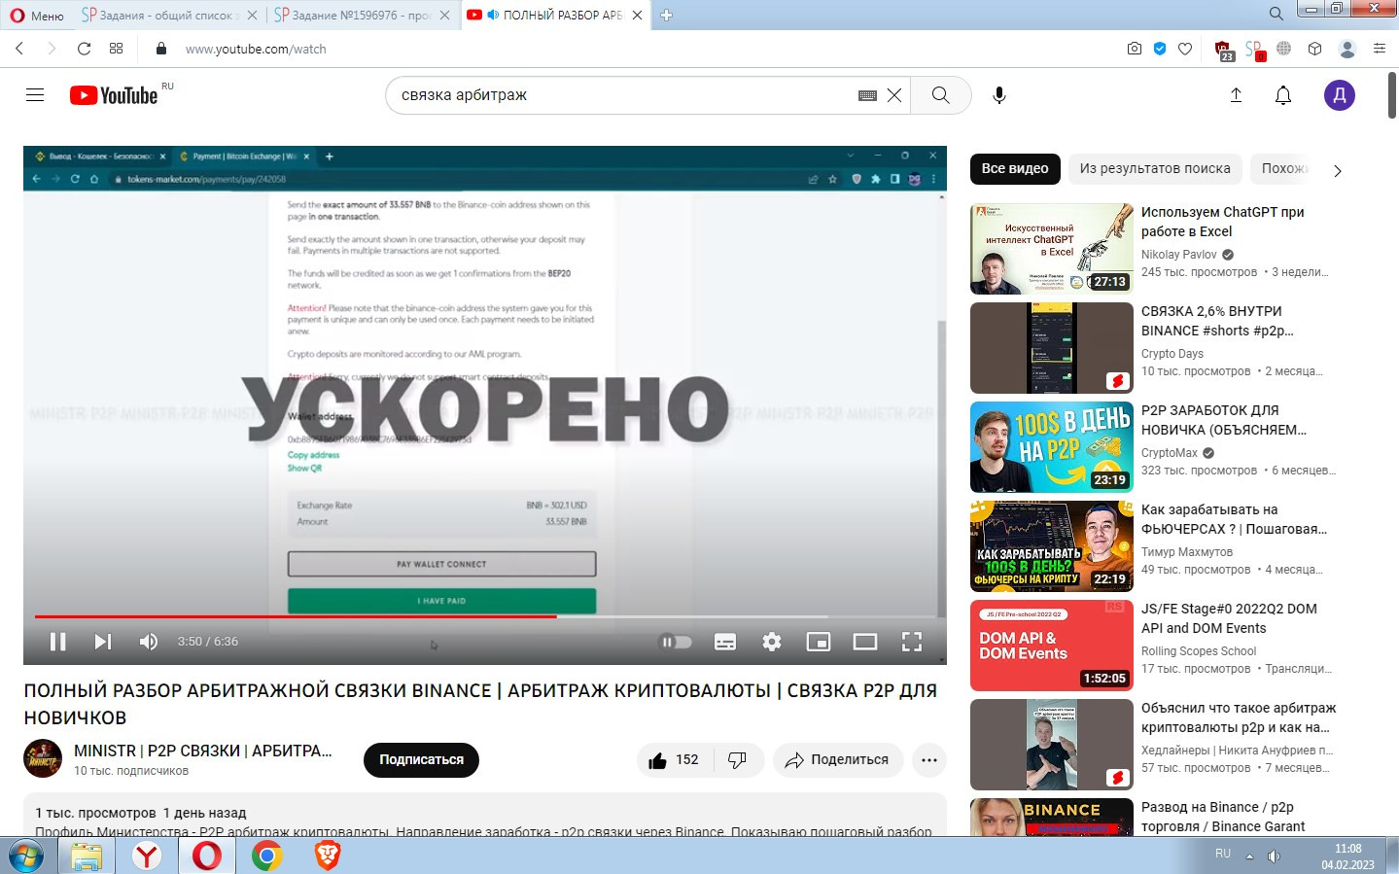Open the account avatar Д
Image resolution: width=1399 pixels, height=874 pixels.
[x=1340, y=95]
